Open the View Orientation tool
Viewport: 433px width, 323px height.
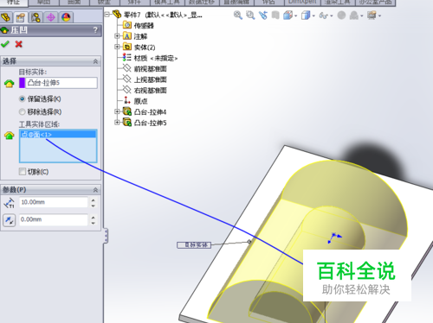(x=288, y=15)
